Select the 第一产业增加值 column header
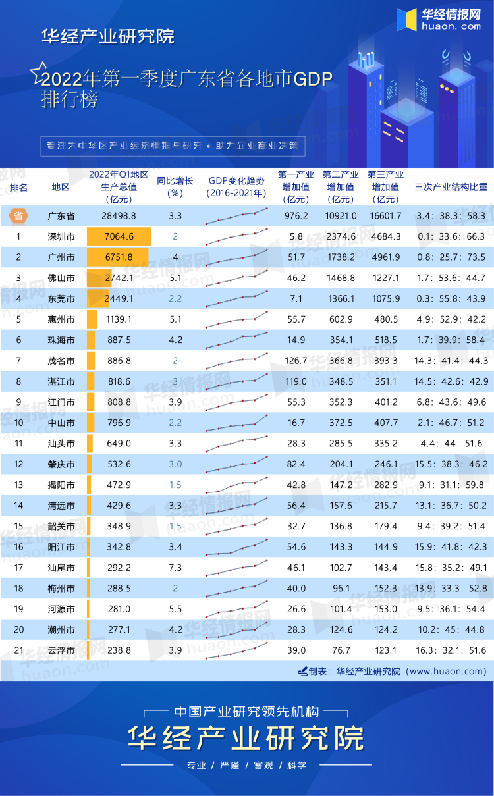 296,187
